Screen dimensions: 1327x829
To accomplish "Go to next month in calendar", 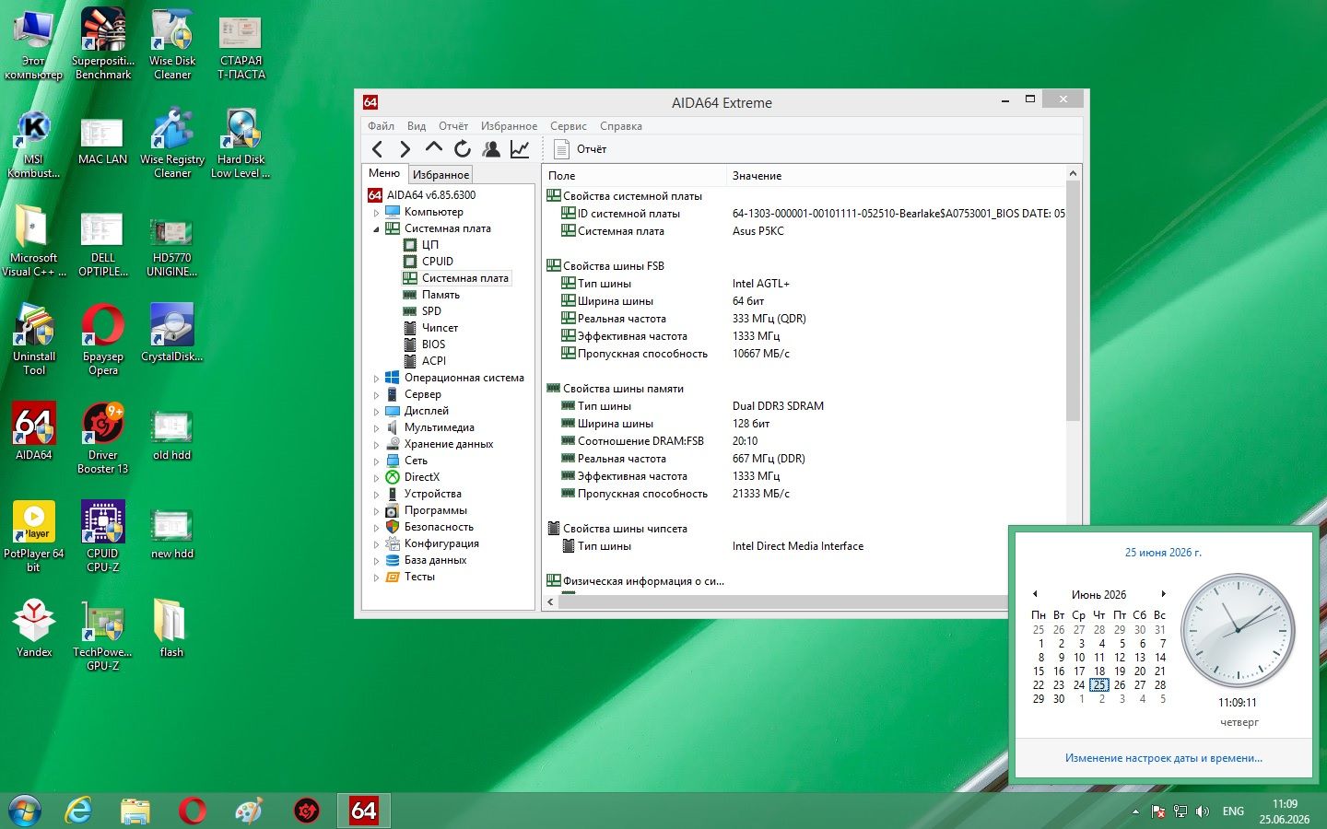I will [x=1164, y=594].
